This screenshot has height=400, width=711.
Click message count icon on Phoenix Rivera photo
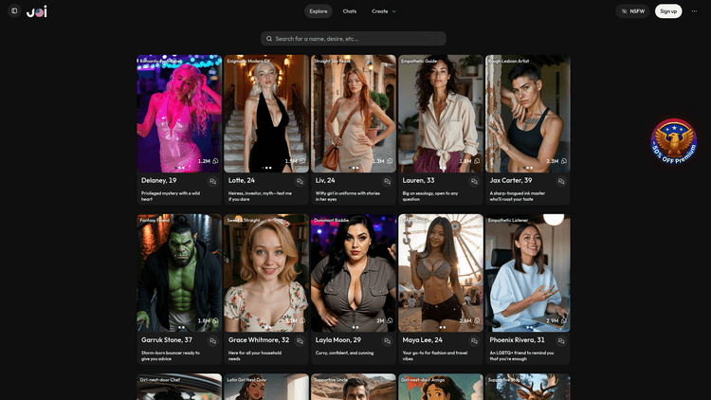coord(564,320)
